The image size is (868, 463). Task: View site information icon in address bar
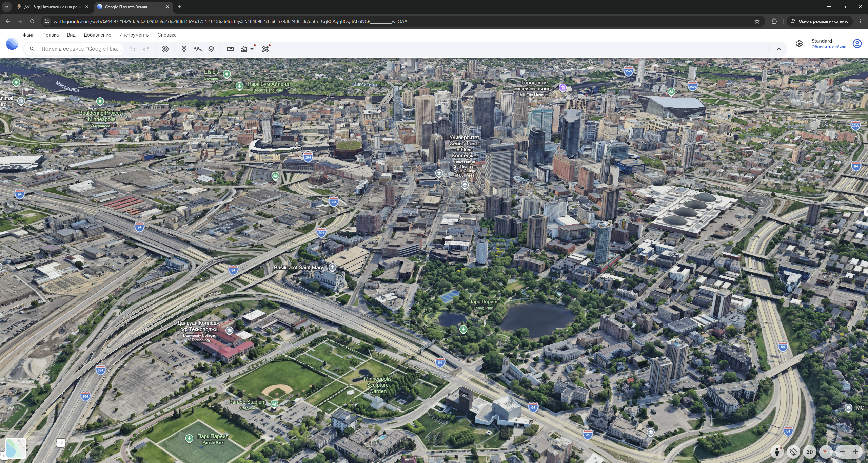(x=47, y=21)
